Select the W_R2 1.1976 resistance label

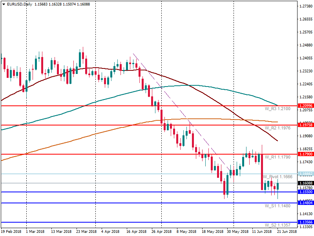point(277,128)
